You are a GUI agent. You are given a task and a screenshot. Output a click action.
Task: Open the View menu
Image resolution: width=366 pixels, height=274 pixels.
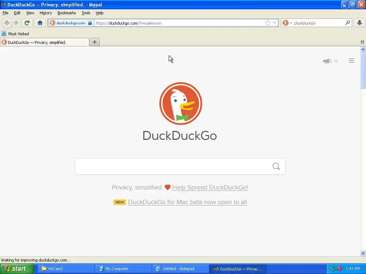pyautogui.click(x=30, y=13)
